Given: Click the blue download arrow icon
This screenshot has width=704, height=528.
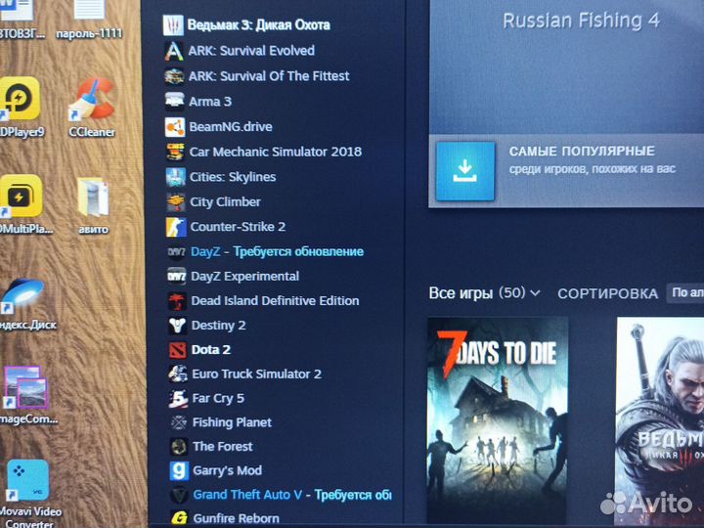Looking at the screenshot, I should (465, 171).
